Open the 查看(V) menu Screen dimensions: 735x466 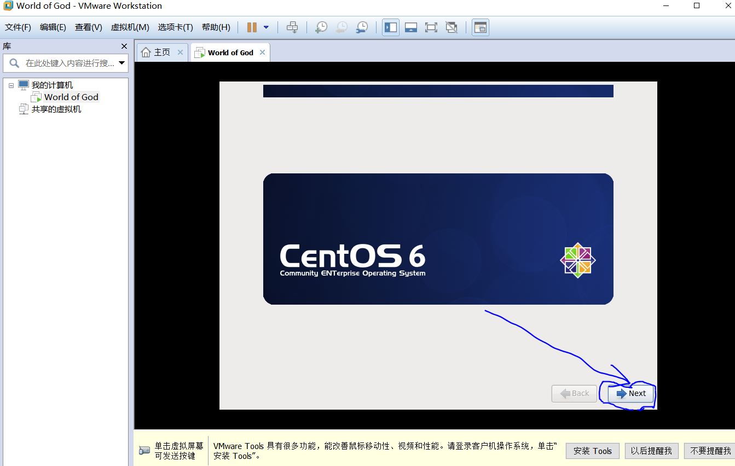tap(89, 27)
